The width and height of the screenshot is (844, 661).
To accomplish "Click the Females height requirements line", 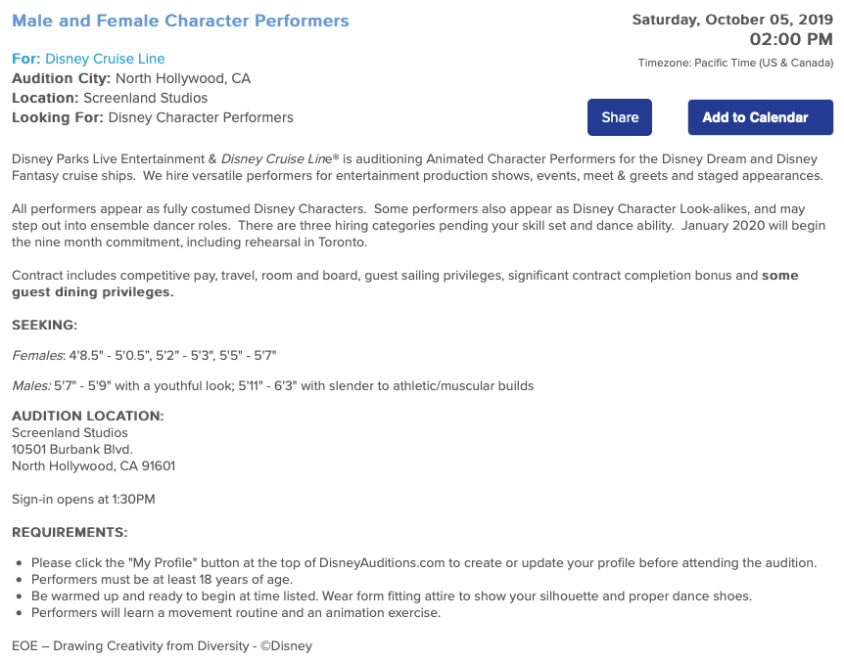I will 144,356.
